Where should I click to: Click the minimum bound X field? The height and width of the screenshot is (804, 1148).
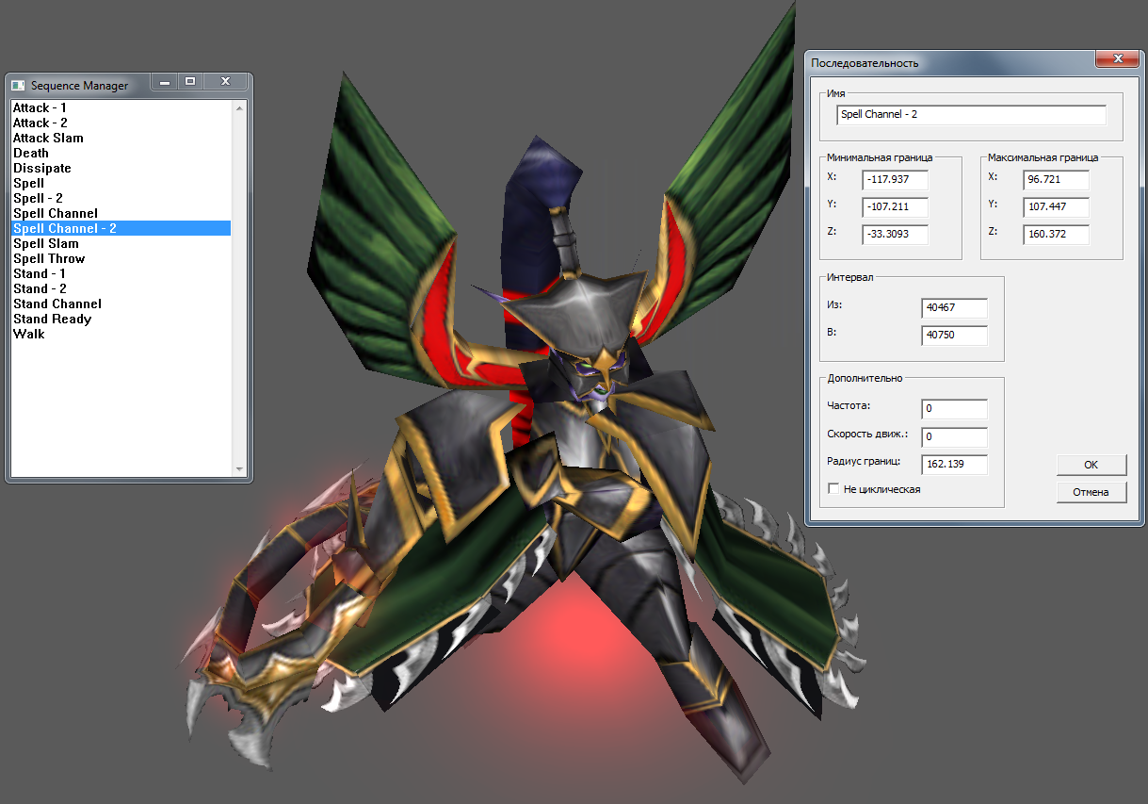point(895,180)
